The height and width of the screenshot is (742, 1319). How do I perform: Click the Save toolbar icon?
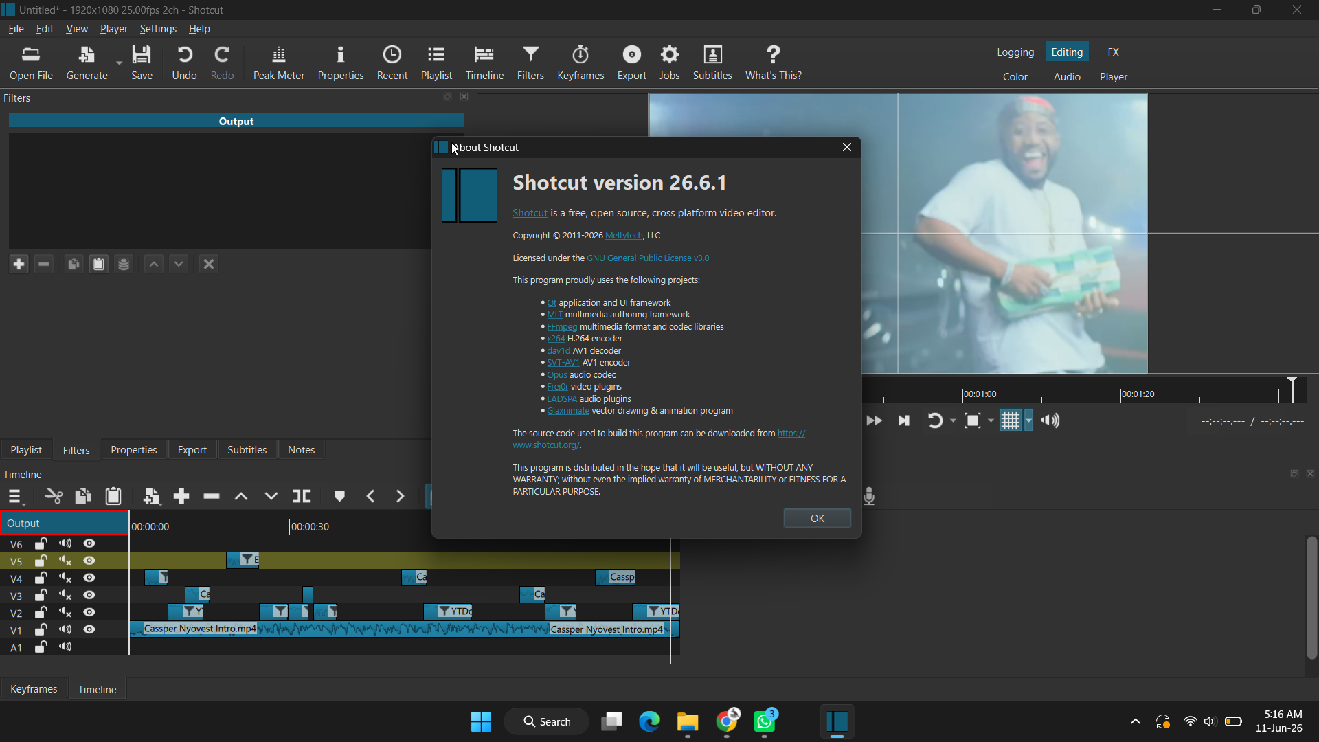tap(142, 63)
